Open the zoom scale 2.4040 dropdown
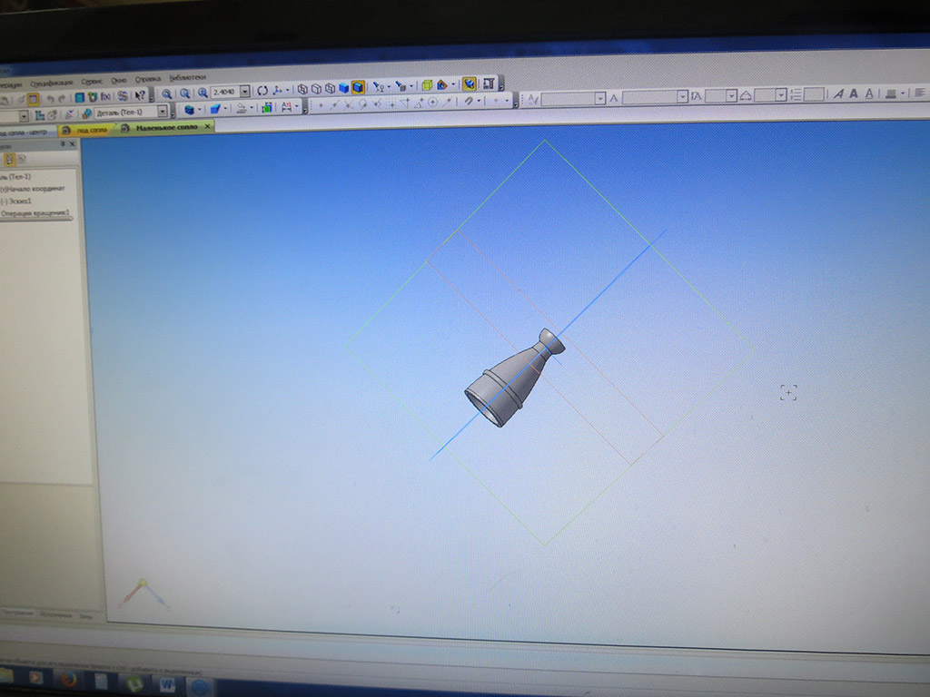930x697 pixels. (x=245, y=92)
